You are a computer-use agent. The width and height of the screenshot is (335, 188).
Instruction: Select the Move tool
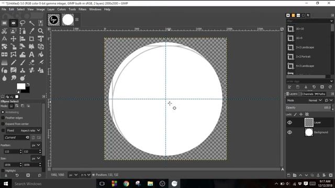point(13,39)
